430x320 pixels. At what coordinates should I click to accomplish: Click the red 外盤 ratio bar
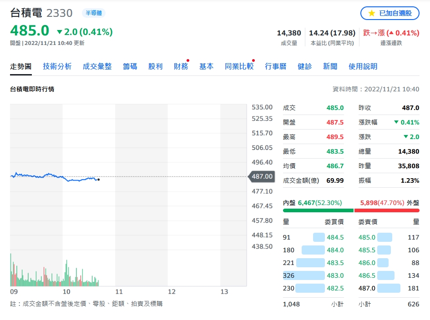[387, 210]
